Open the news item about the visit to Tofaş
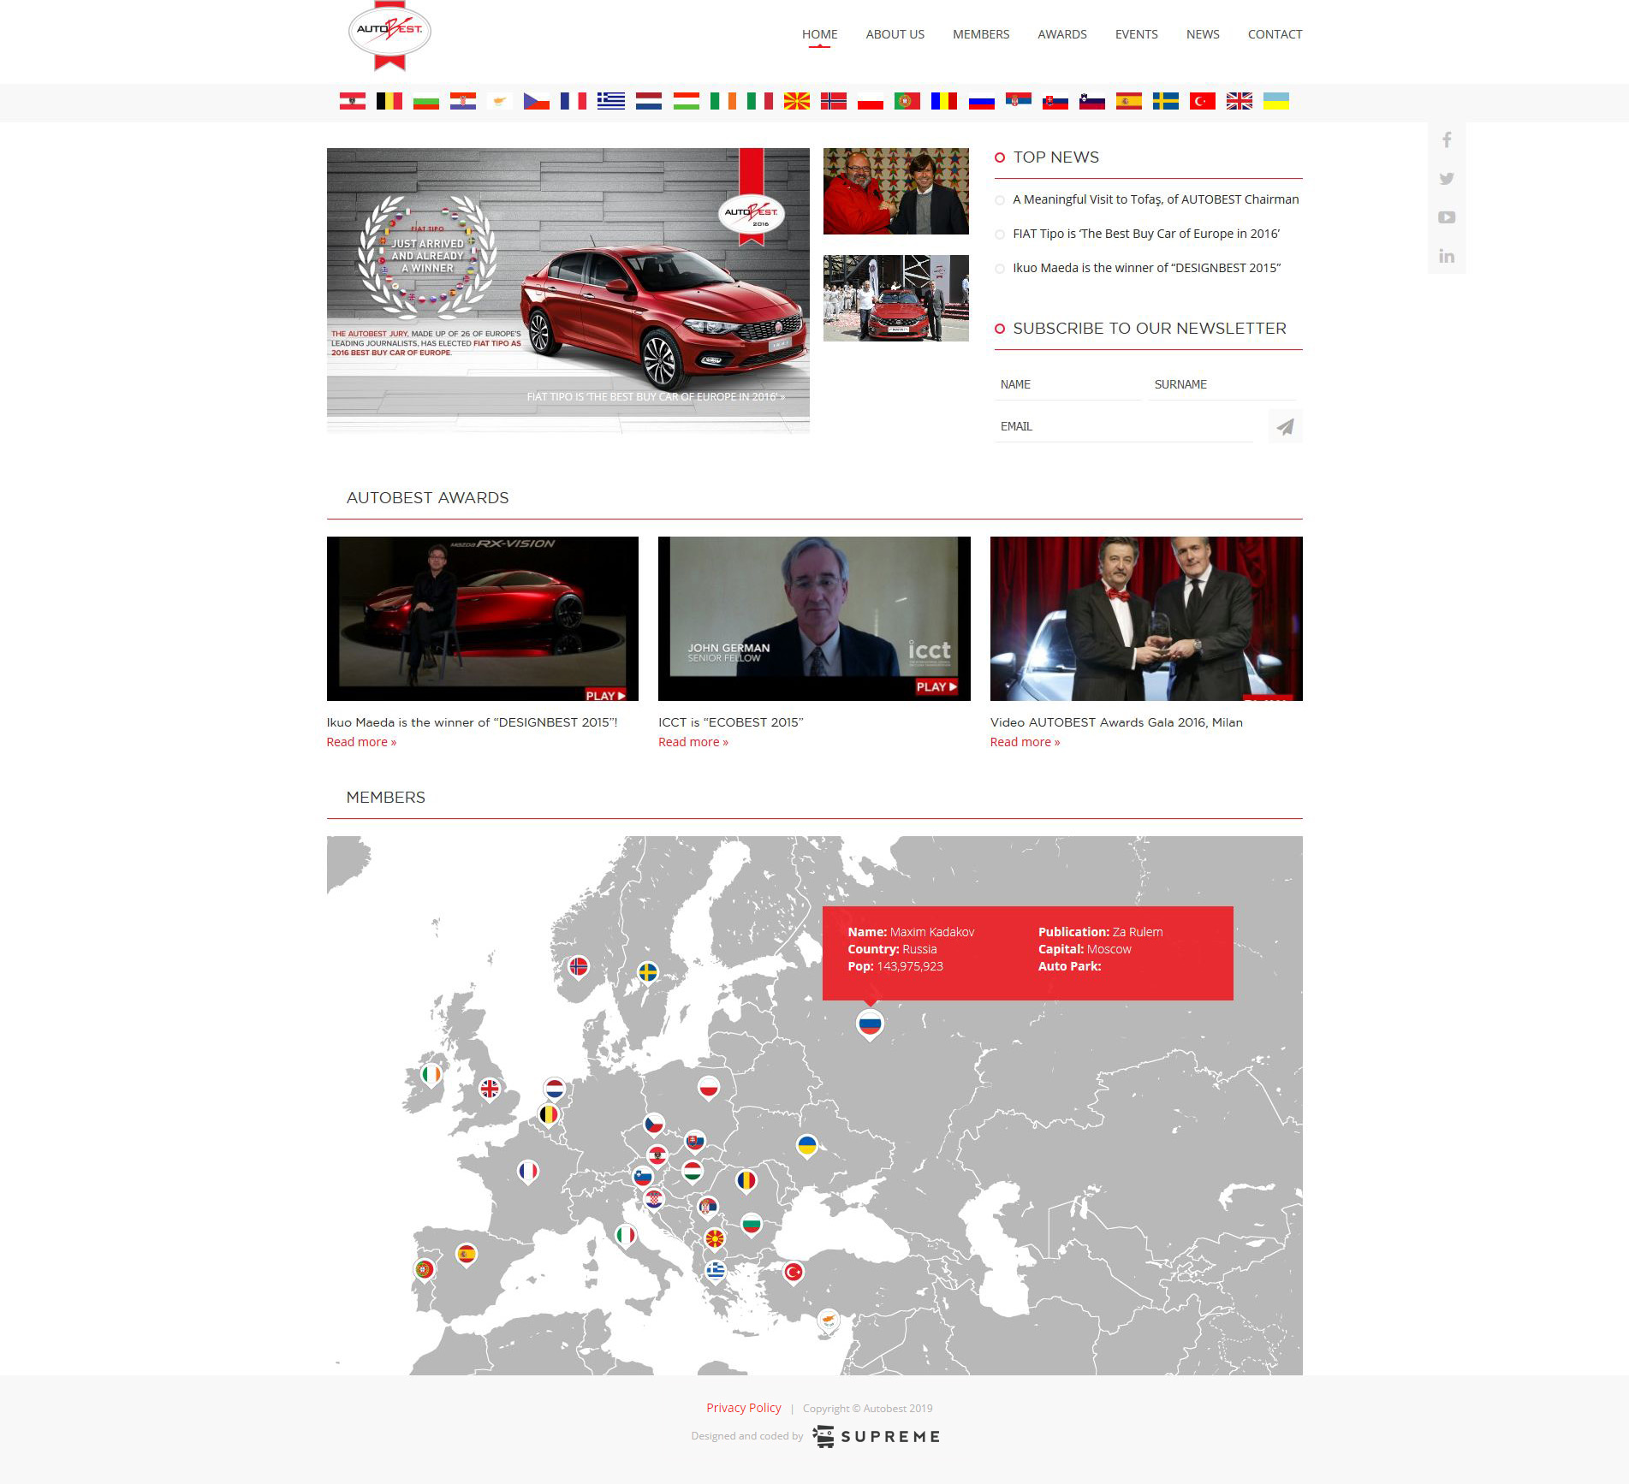 coord(1156,199)
